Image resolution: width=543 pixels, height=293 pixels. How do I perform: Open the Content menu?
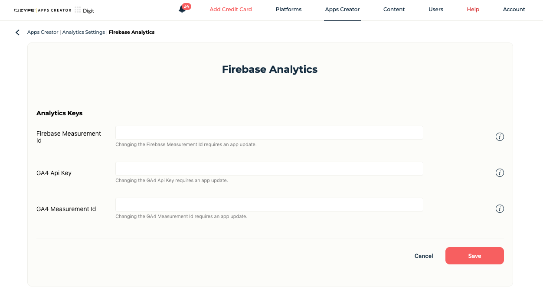coord(394,10)
